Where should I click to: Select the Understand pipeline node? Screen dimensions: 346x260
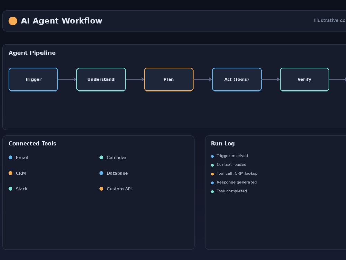(101, 79)
